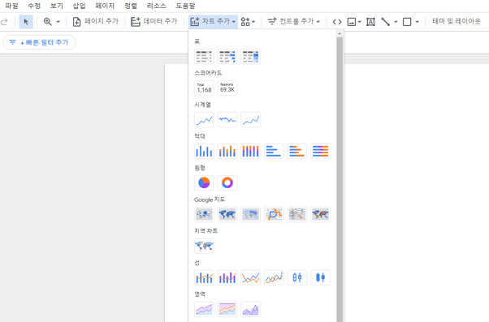Expand the zoom level dropdown arrow

tap(58, 22)
